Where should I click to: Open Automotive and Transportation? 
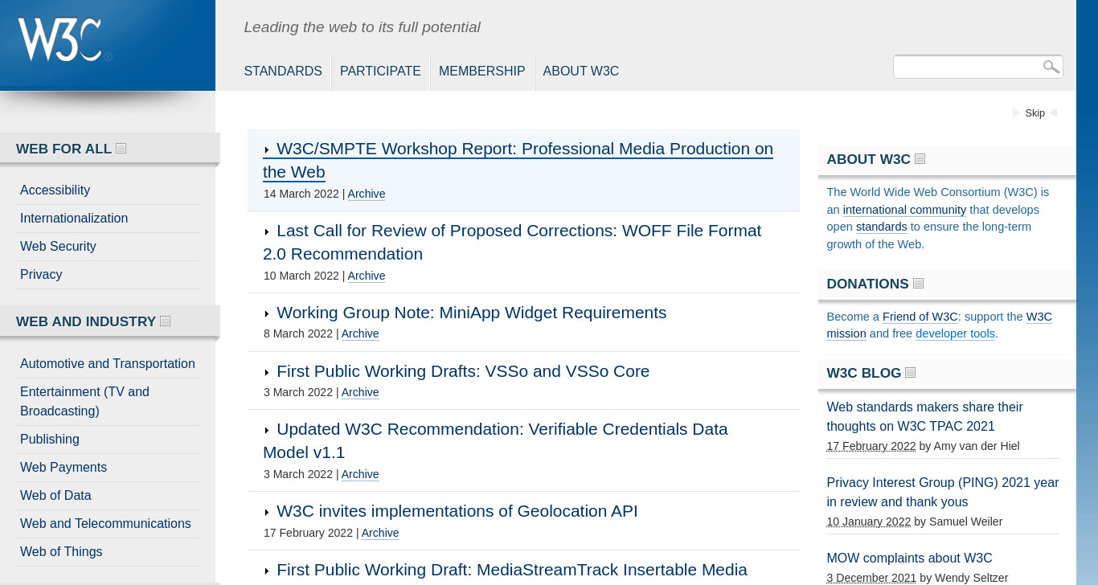[108, 363]
